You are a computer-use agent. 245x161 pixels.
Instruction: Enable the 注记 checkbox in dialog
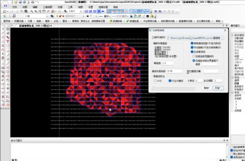(x=155, y=80)
